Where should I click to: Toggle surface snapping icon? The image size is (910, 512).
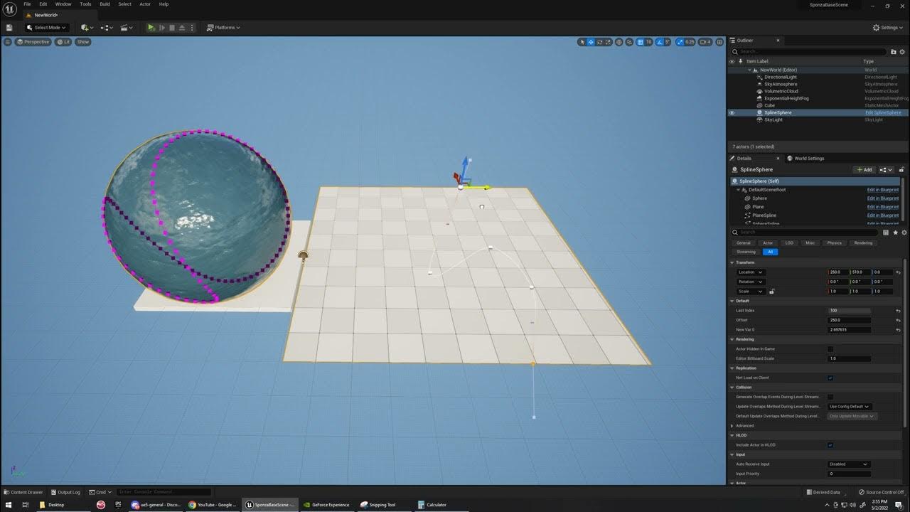pos(630,42)
